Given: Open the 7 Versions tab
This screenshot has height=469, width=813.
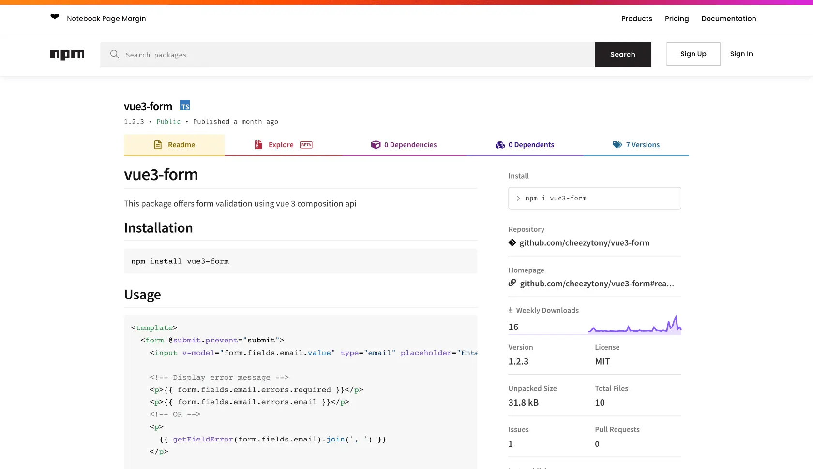Looking at the screenshot, I should (636, 145).
